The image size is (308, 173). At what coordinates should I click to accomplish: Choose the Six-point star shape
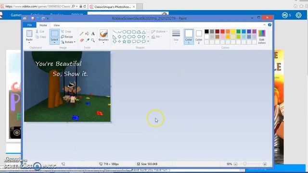(129, 41)
